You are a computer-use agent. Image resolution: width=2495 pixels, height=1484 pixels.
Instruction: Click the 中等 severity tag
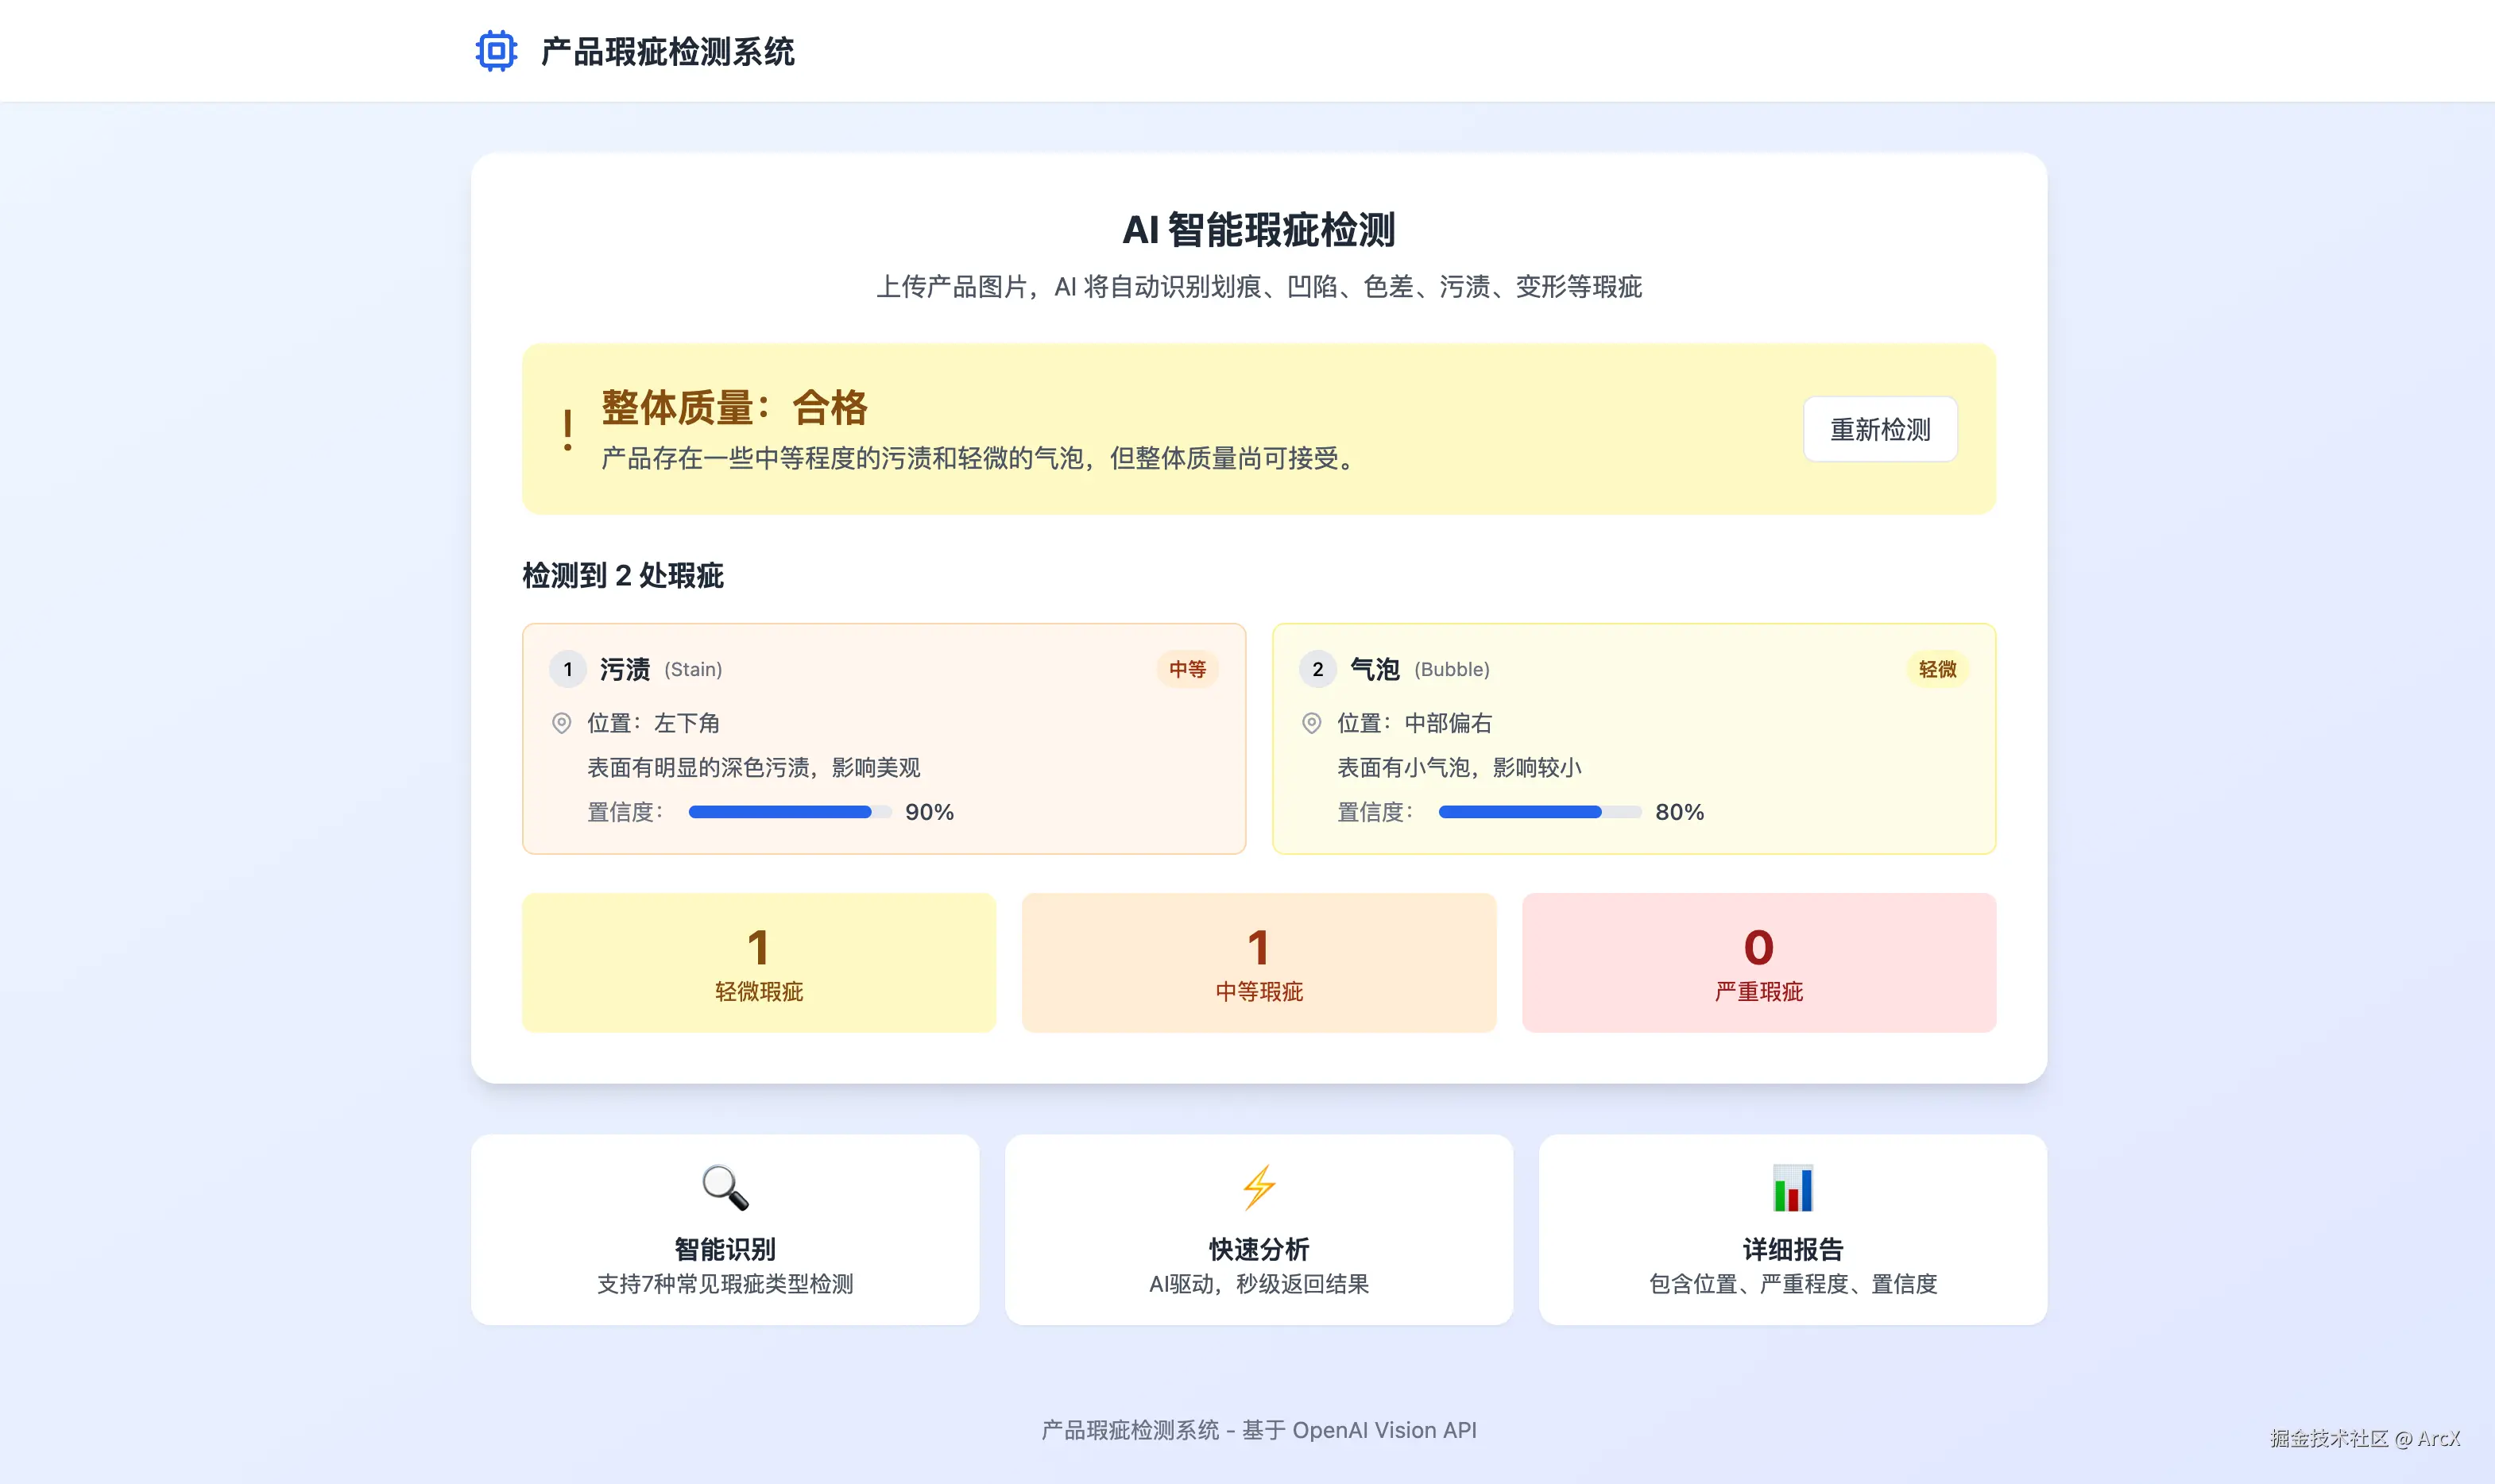(x=1187, y=669)
